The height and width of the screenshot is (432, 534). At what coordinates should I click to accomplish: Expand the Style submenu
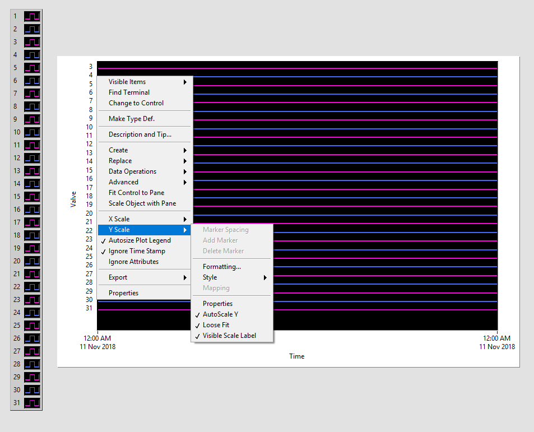click(233, 277)
